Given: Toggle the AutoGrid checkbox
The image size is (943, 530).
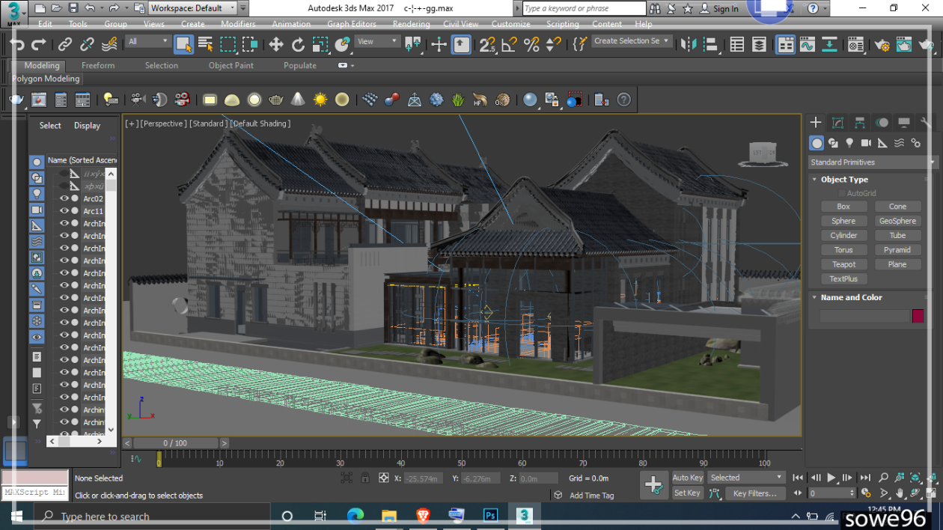Looking at the screenshot, I should (x=842, y=193).
